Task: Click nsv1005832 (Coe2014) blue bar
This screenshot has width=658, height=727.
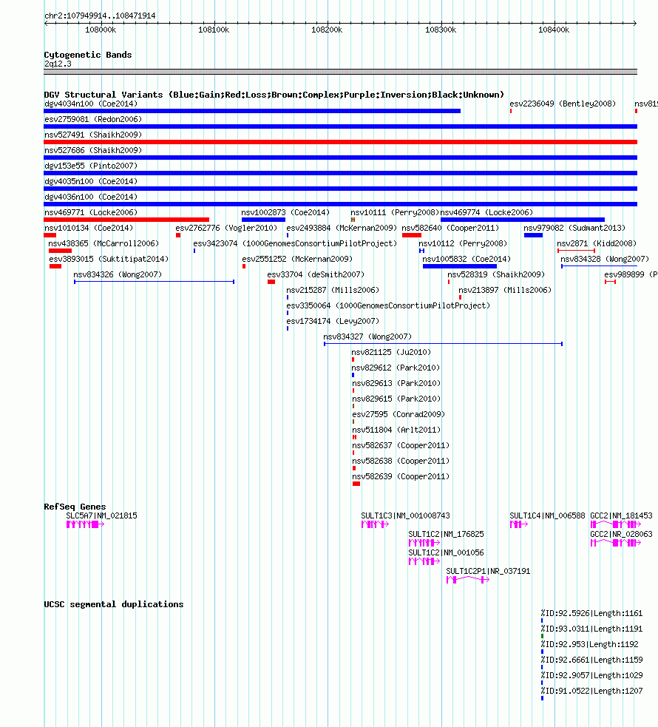Action: pos(460,266)
